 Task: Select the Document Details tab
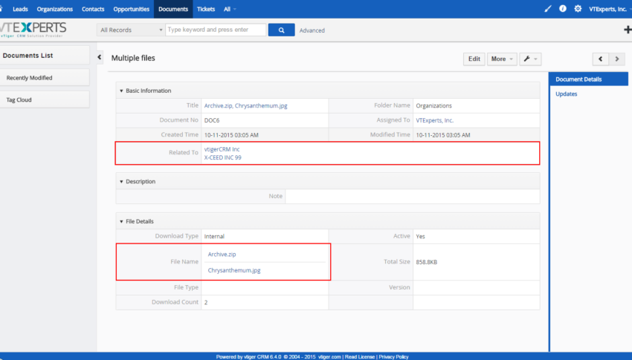(x=589, y=79)
